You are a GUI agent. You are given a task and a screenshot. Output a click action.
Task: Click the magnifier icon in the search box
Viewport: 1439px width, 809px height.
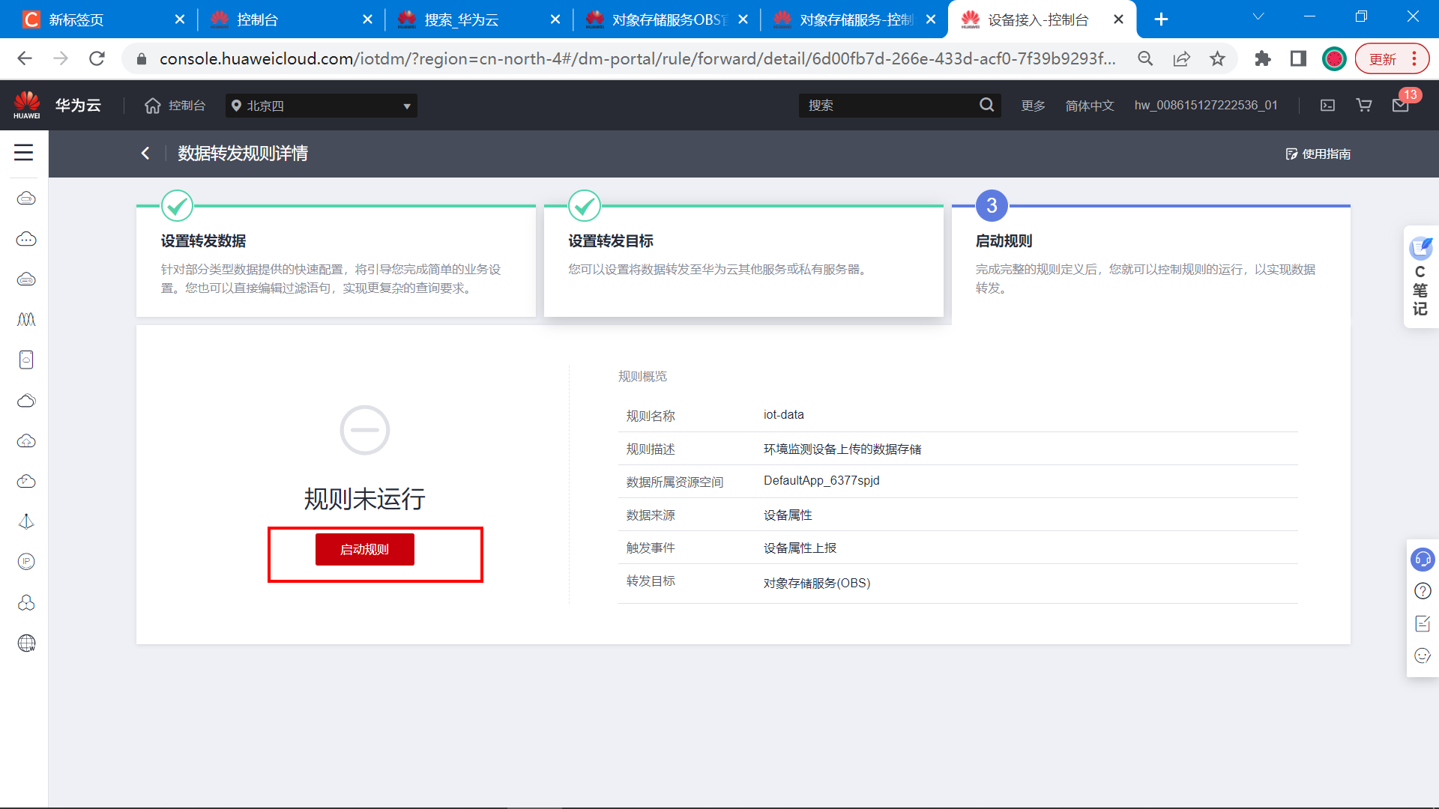[x=986, y=106]
